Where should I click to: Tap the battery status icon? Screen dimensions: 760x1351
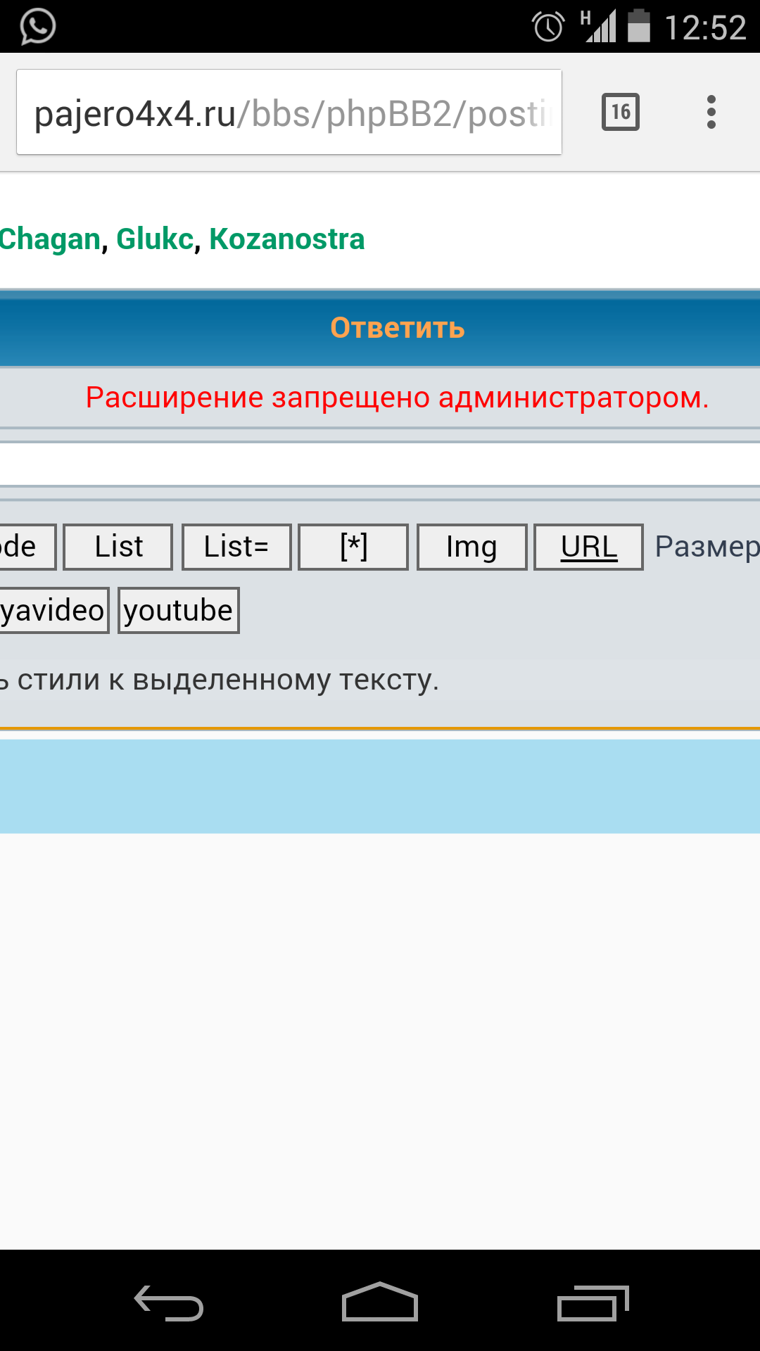point(638,27)
